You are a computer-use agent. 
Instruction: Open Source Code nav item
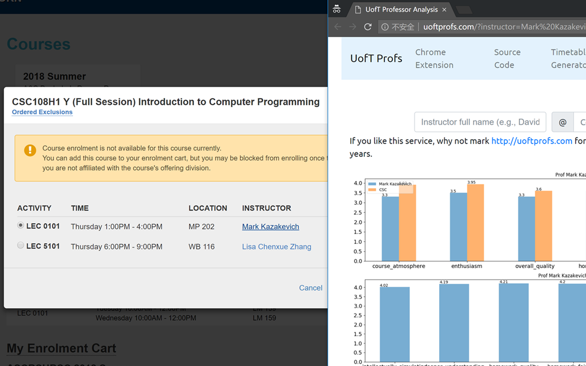[x=507, y=59]
